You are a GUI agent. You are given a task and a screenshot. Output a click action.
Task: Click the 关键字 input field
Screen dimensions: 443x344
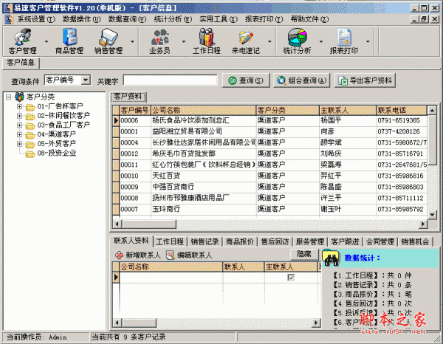pos(171,80)
